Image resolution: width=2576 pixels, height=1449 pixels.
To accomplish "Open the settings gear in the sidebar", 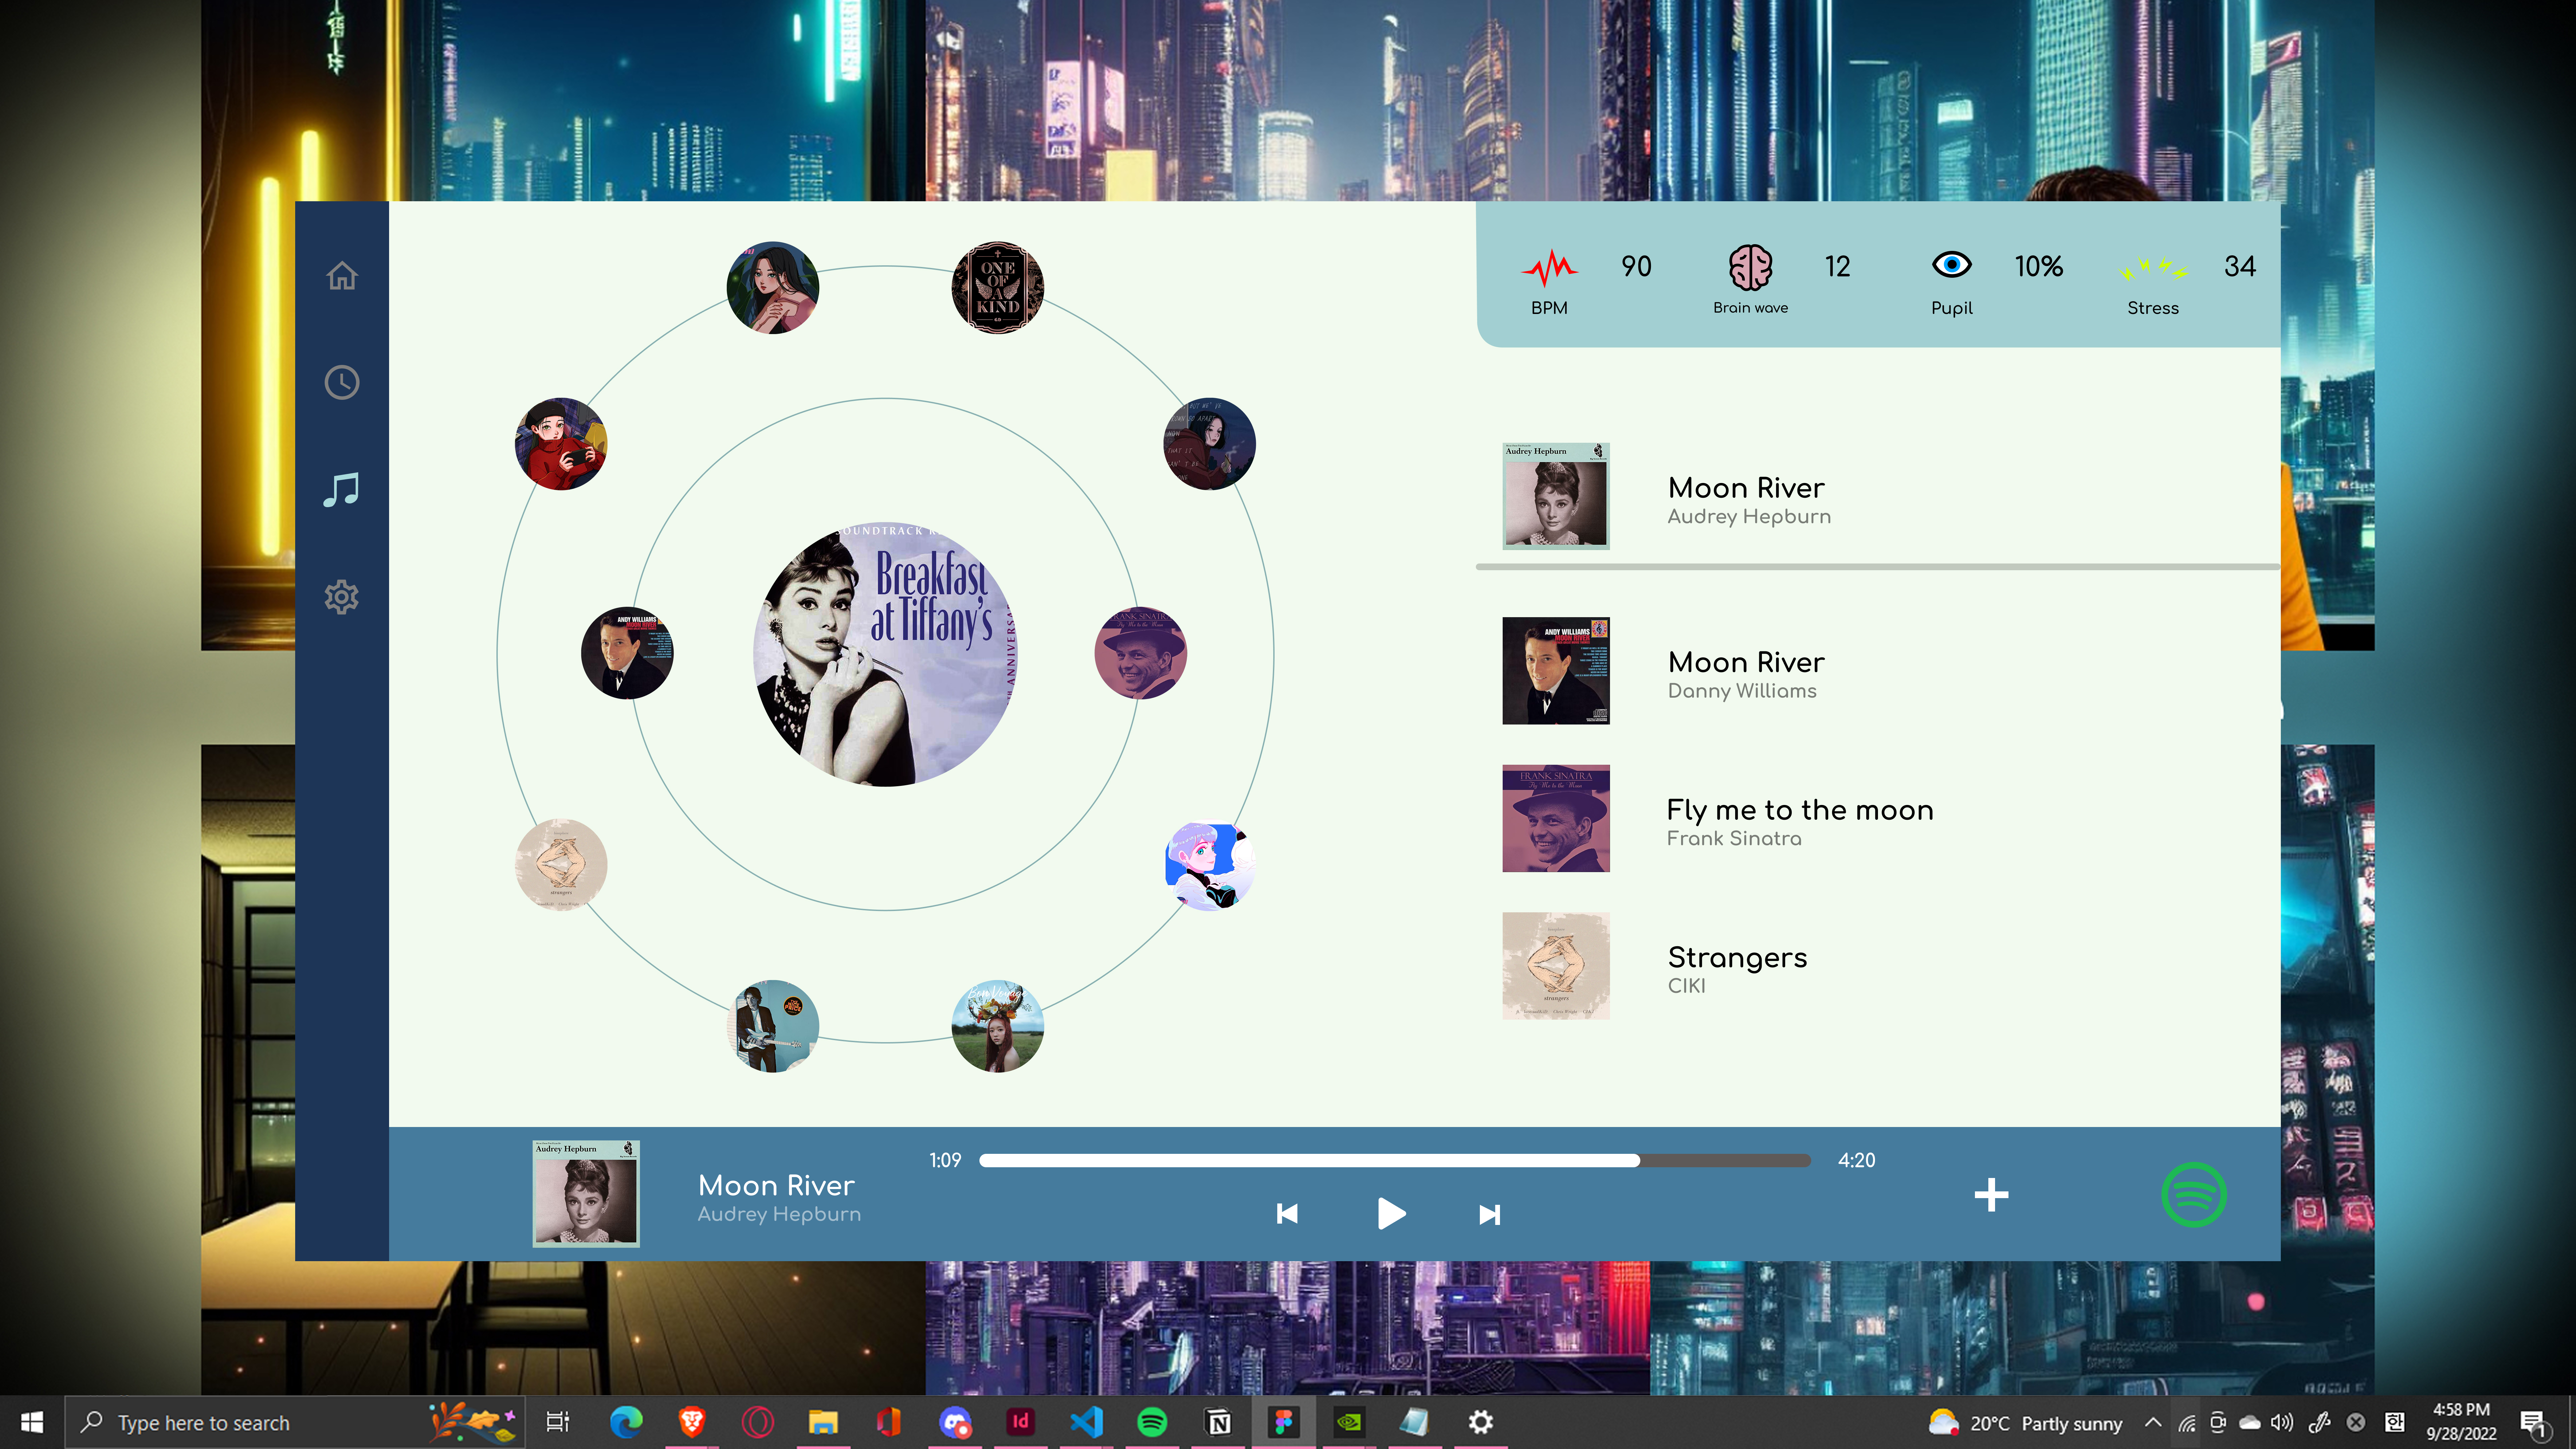I will [x=341, y=596].
